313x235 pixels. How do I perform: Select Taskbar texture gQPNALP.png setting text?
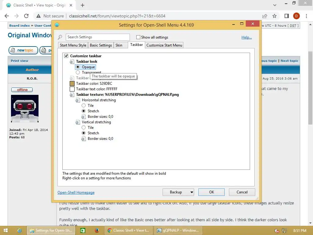click(x=127, y=95)
